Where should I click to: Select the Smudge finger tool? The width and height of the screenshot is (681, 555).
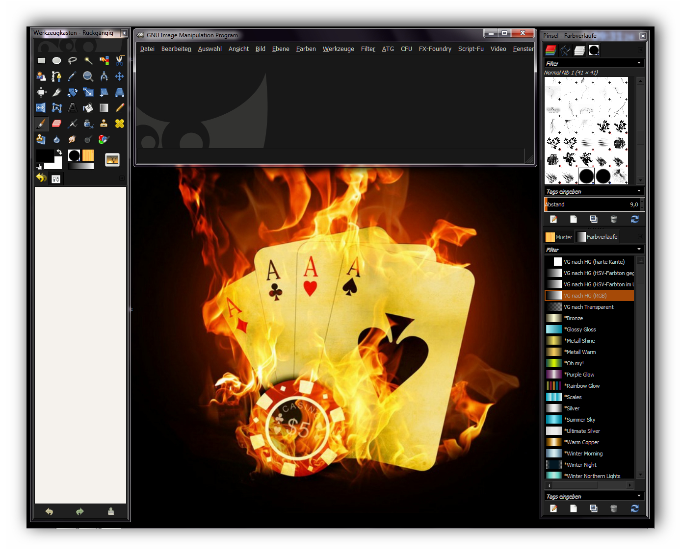pyautogui.click(x=73, y=139)
